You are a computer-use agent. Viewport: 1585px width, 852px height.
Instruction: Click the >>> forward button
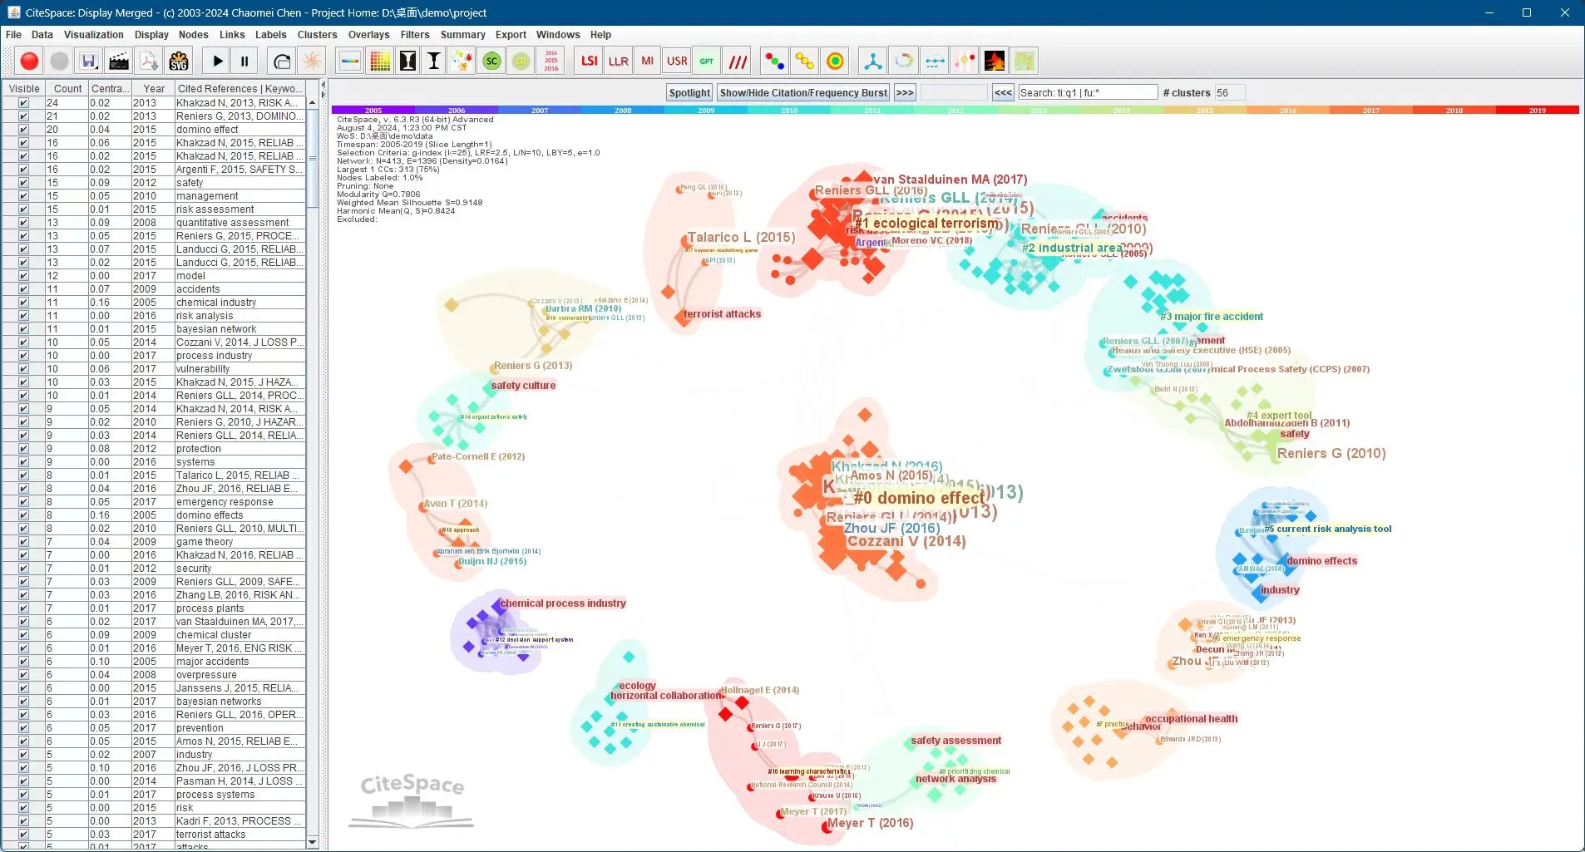pos(905,93)
